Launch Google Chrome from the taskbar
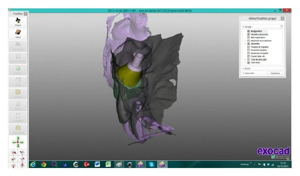 click(x=44, y=164)
